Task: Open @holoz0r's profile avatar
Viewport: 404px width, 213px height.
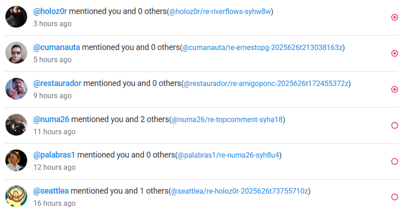Action: point(16,17)
